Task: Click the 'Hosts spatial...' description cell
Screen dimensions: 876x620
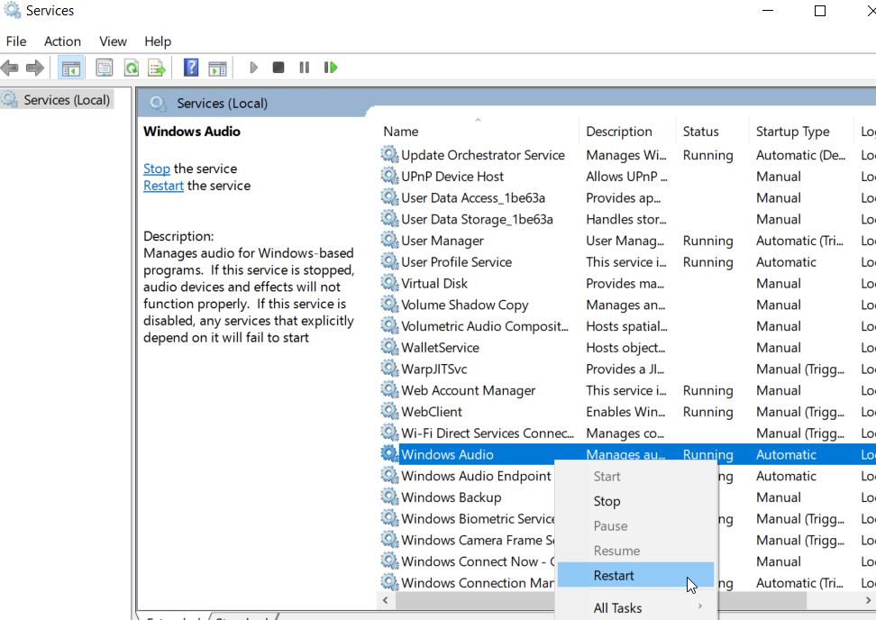Action: tap(626, 326)
